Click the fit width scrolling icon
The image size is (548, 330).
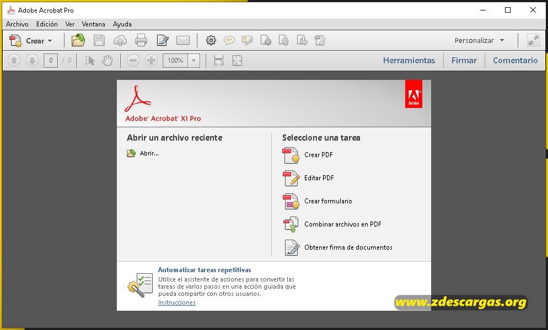click(x=219, y=61)
